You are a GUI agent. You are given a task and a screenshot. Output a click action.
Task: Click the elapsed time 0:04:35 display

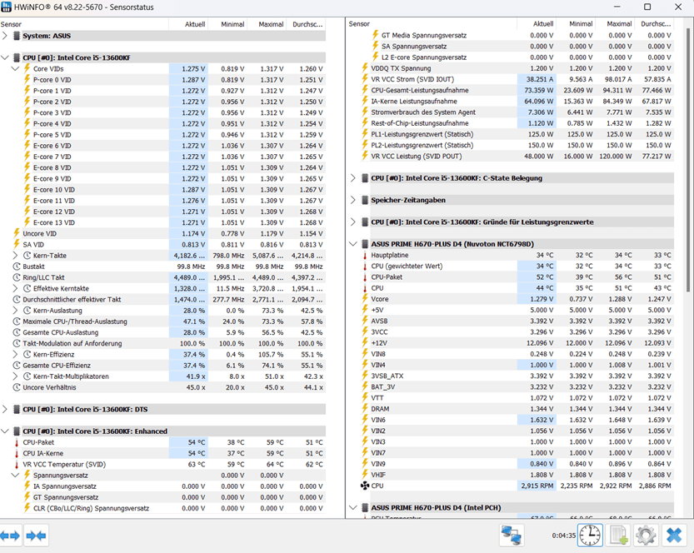coord(563,536)
